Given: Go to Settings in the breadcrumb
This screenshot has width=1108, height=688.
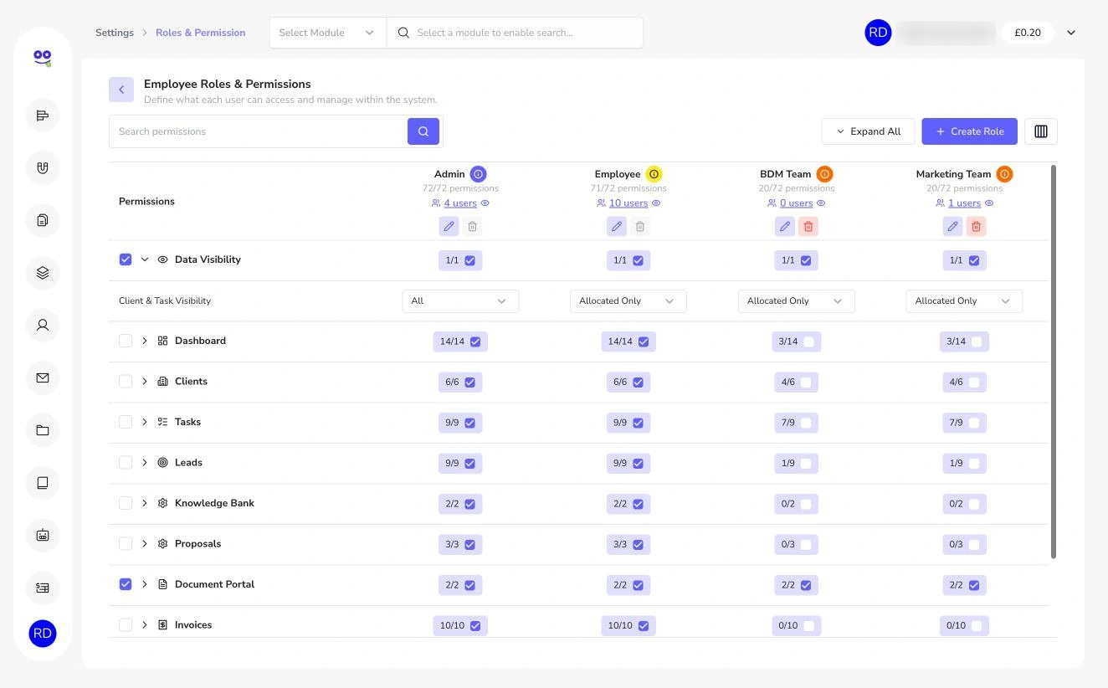Looking at the screenshot, I should click(x=115, y=33).
